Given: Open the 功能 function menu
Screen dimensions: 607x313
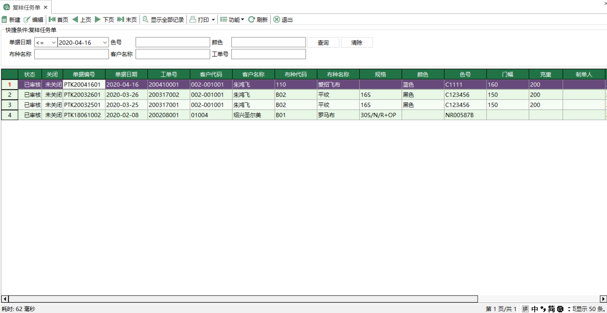Looking at the screenshot, I should coord(232,19).
